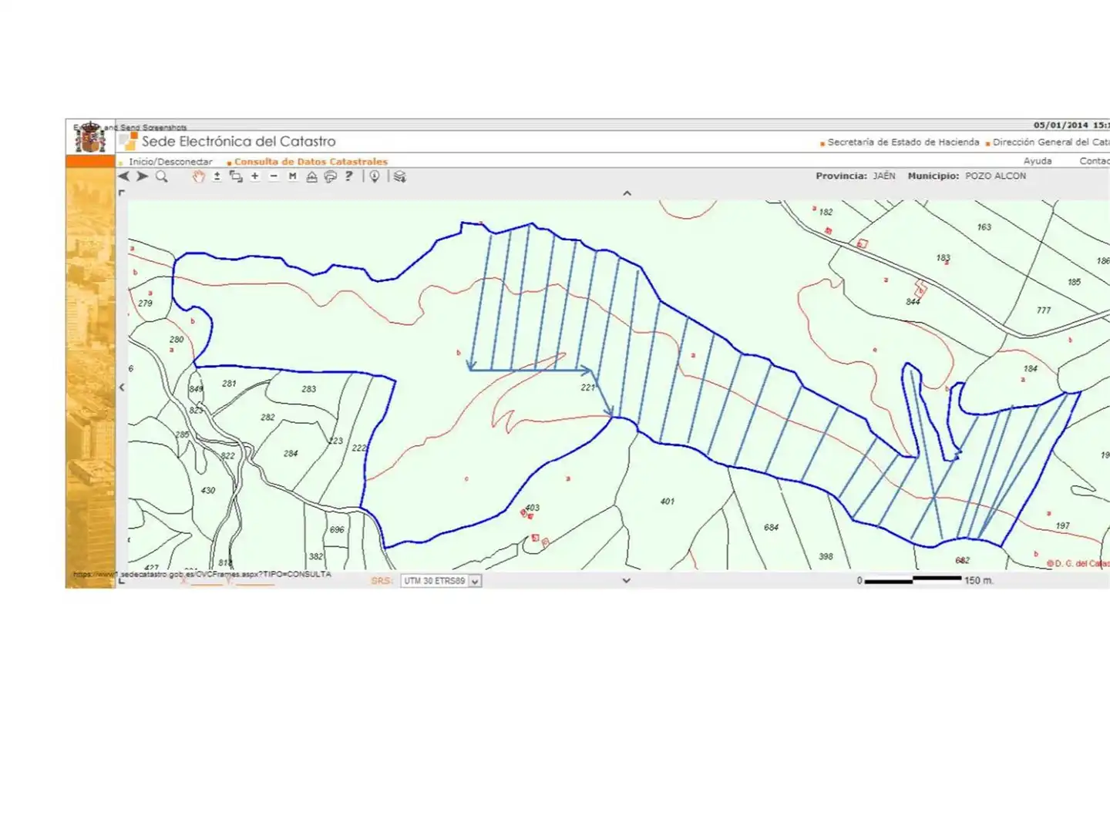The width and height of the screenshot is (1110, 832).
Task: Collapse the top panel with up chevron
Action: click(627, 193)
